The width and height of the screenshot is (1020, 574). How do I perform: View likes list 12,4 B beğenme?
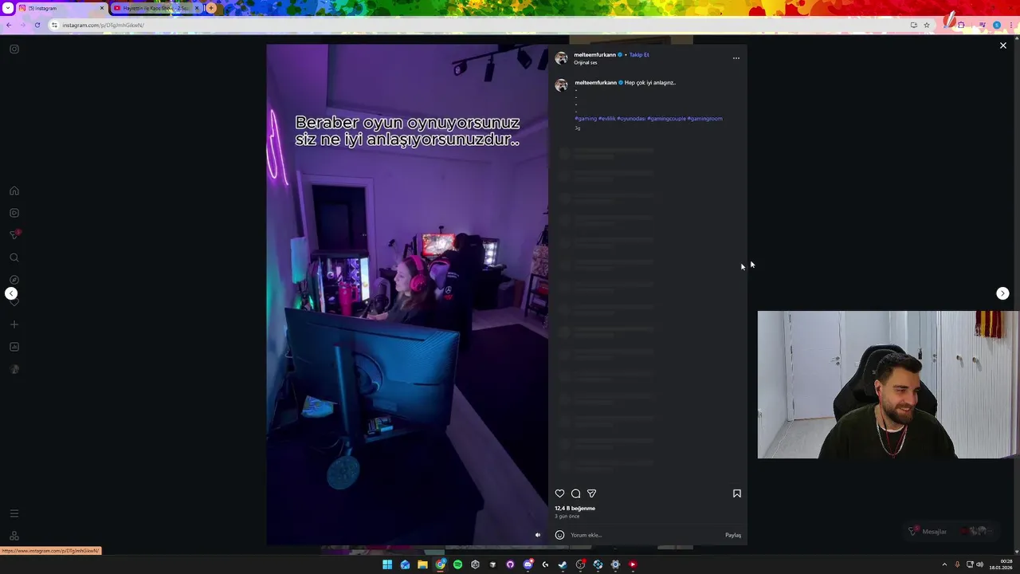click(575, 508)
